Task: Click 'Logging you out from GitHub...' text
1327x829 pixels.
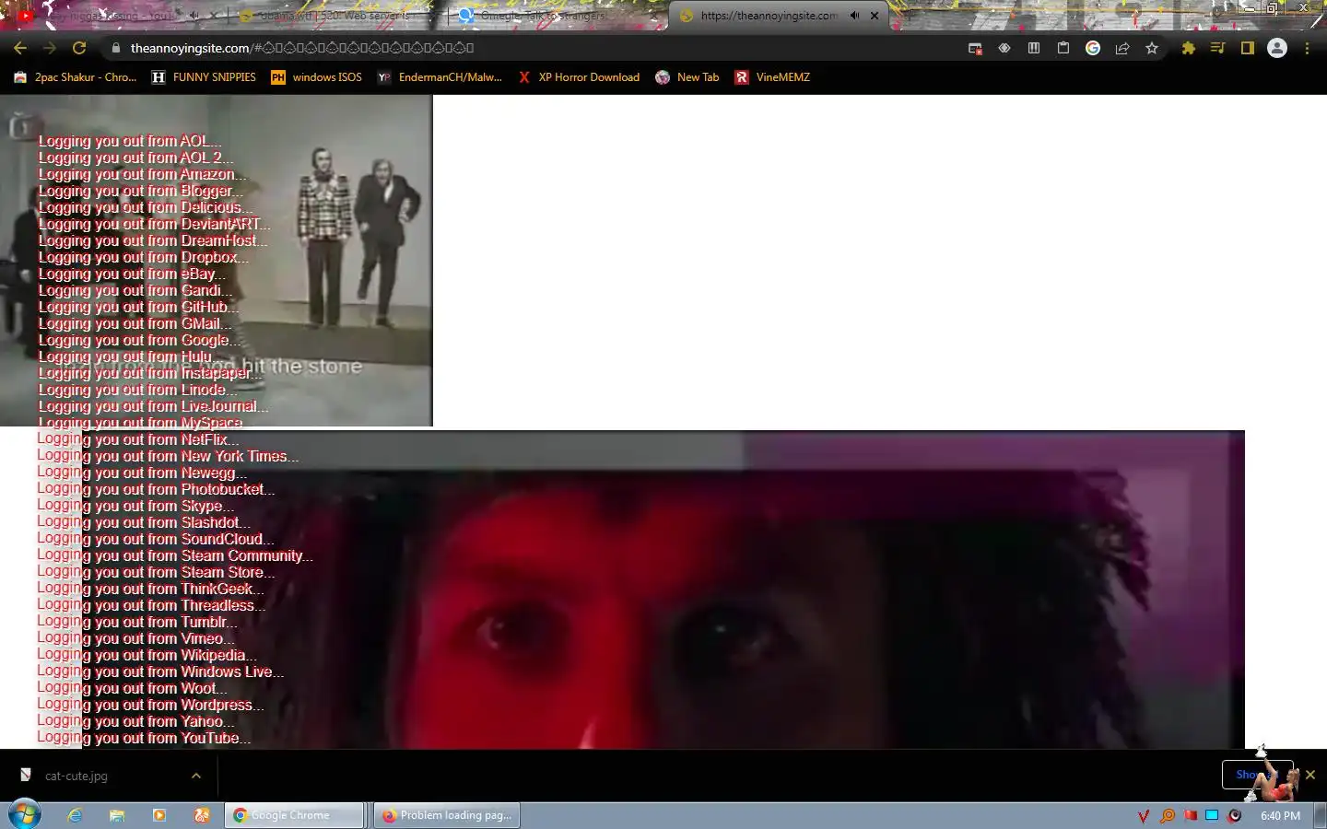Action: tap(137, 307)
